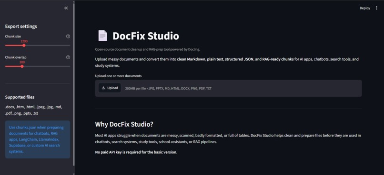The image size is (384, 175).
Task: Click the Why DocFix Studio? heading
Action: [124, 124]
